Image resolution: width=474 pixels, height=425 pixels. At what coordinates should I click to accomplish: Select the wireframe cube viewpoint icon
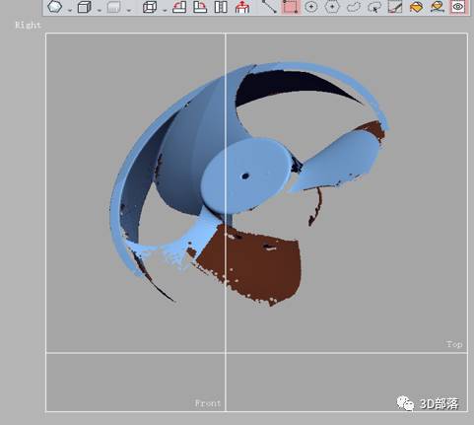coord(150,7)
